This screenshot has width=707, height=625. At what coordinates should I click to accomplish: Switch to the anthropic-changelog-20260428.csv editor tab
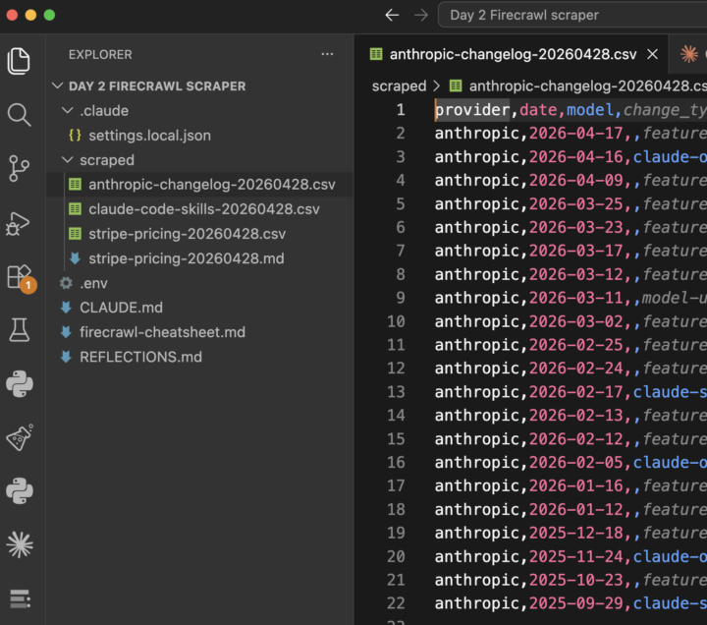[x=513, y=54]
